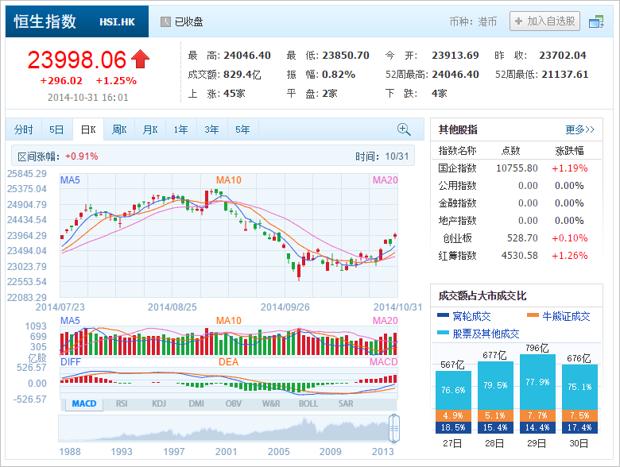Image resolution: width=620 pixels, height=467 pixels.
Task: Click 52周最低 21137.61 value
Action: pos(564,75)
